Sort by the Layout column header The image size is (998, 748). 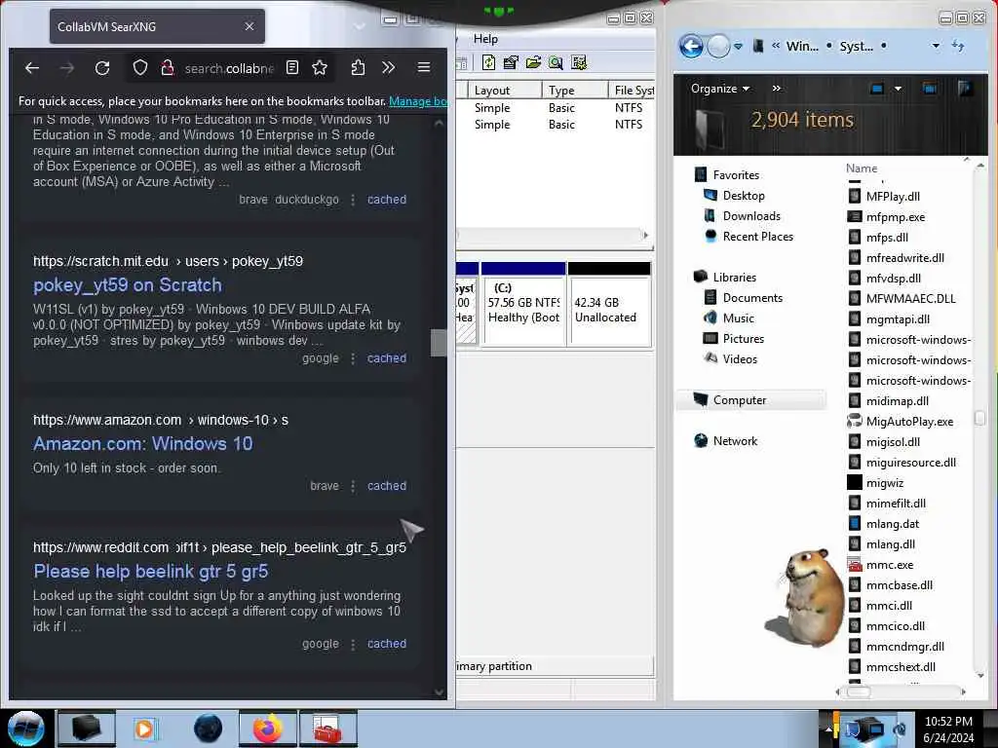click(x=505, y=91)
